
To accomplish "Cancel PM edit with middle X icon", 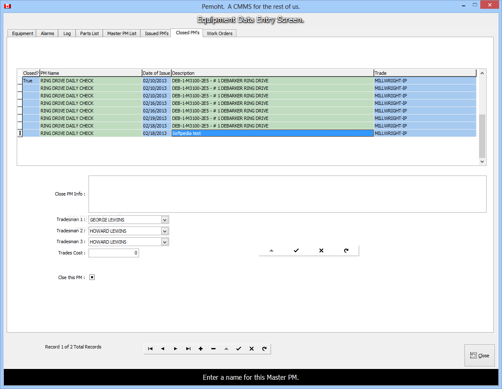I will 321,251.
